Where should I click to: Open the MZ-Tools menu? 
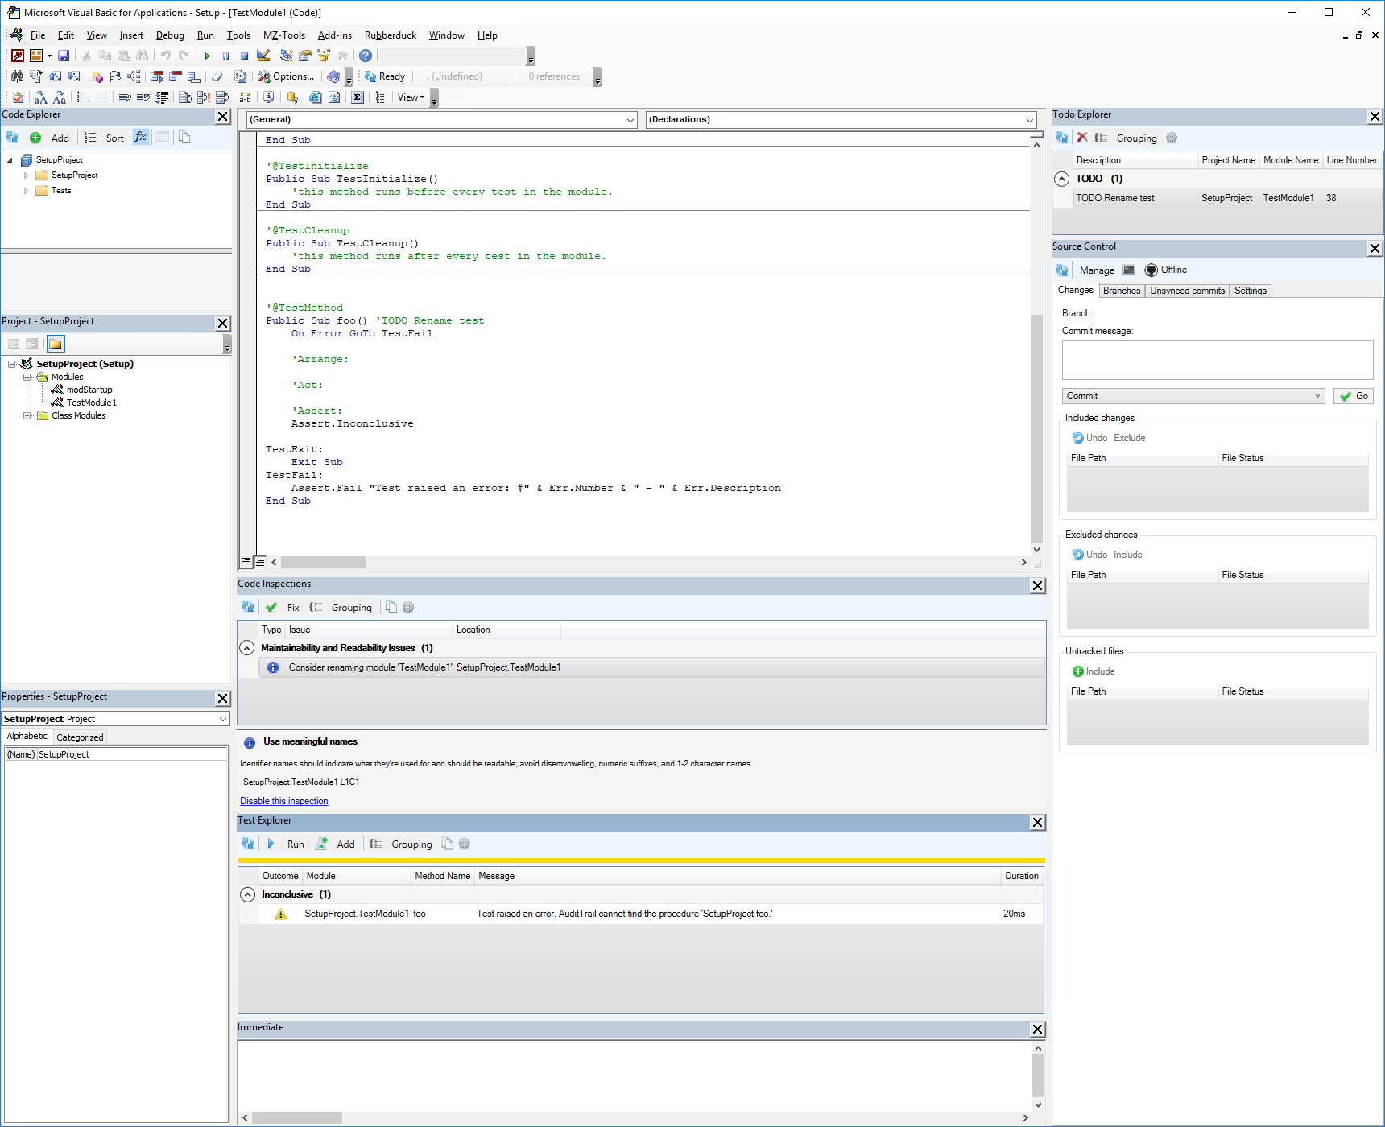[x=284, y=35]
